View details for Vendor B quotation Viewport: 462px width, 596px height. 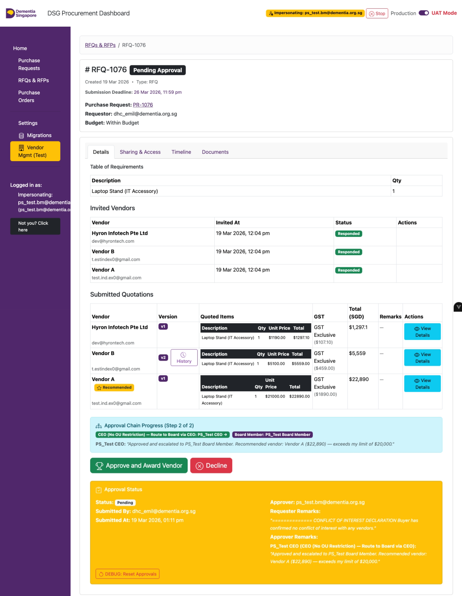(422, 358)
